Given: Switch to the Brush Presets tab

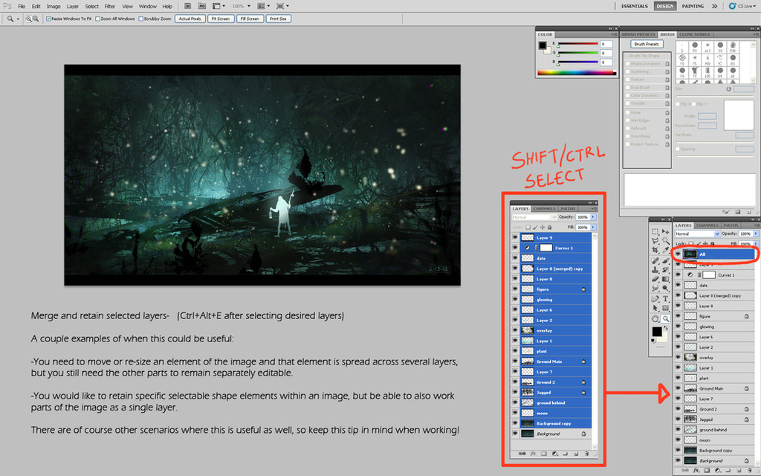Looking at the screenshot, I should point(638,34).
